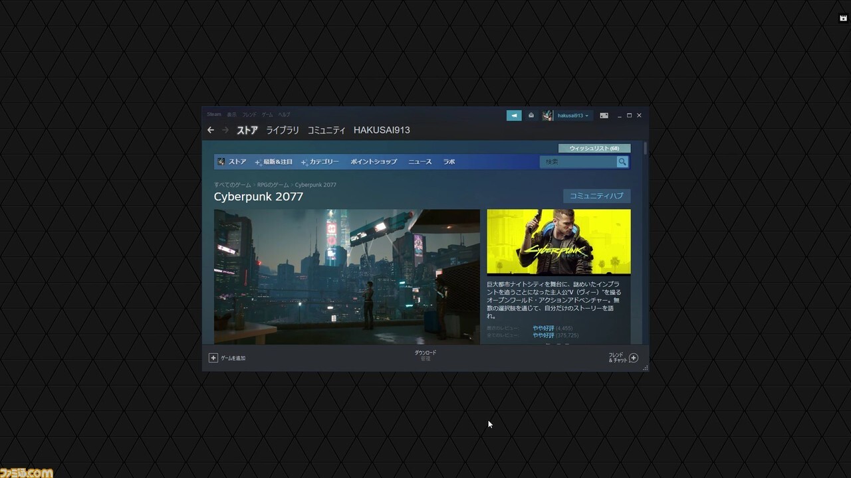Open the HAKUSAI913 profile tab
Screen dimensions: 851x478
tap(382, 130)
